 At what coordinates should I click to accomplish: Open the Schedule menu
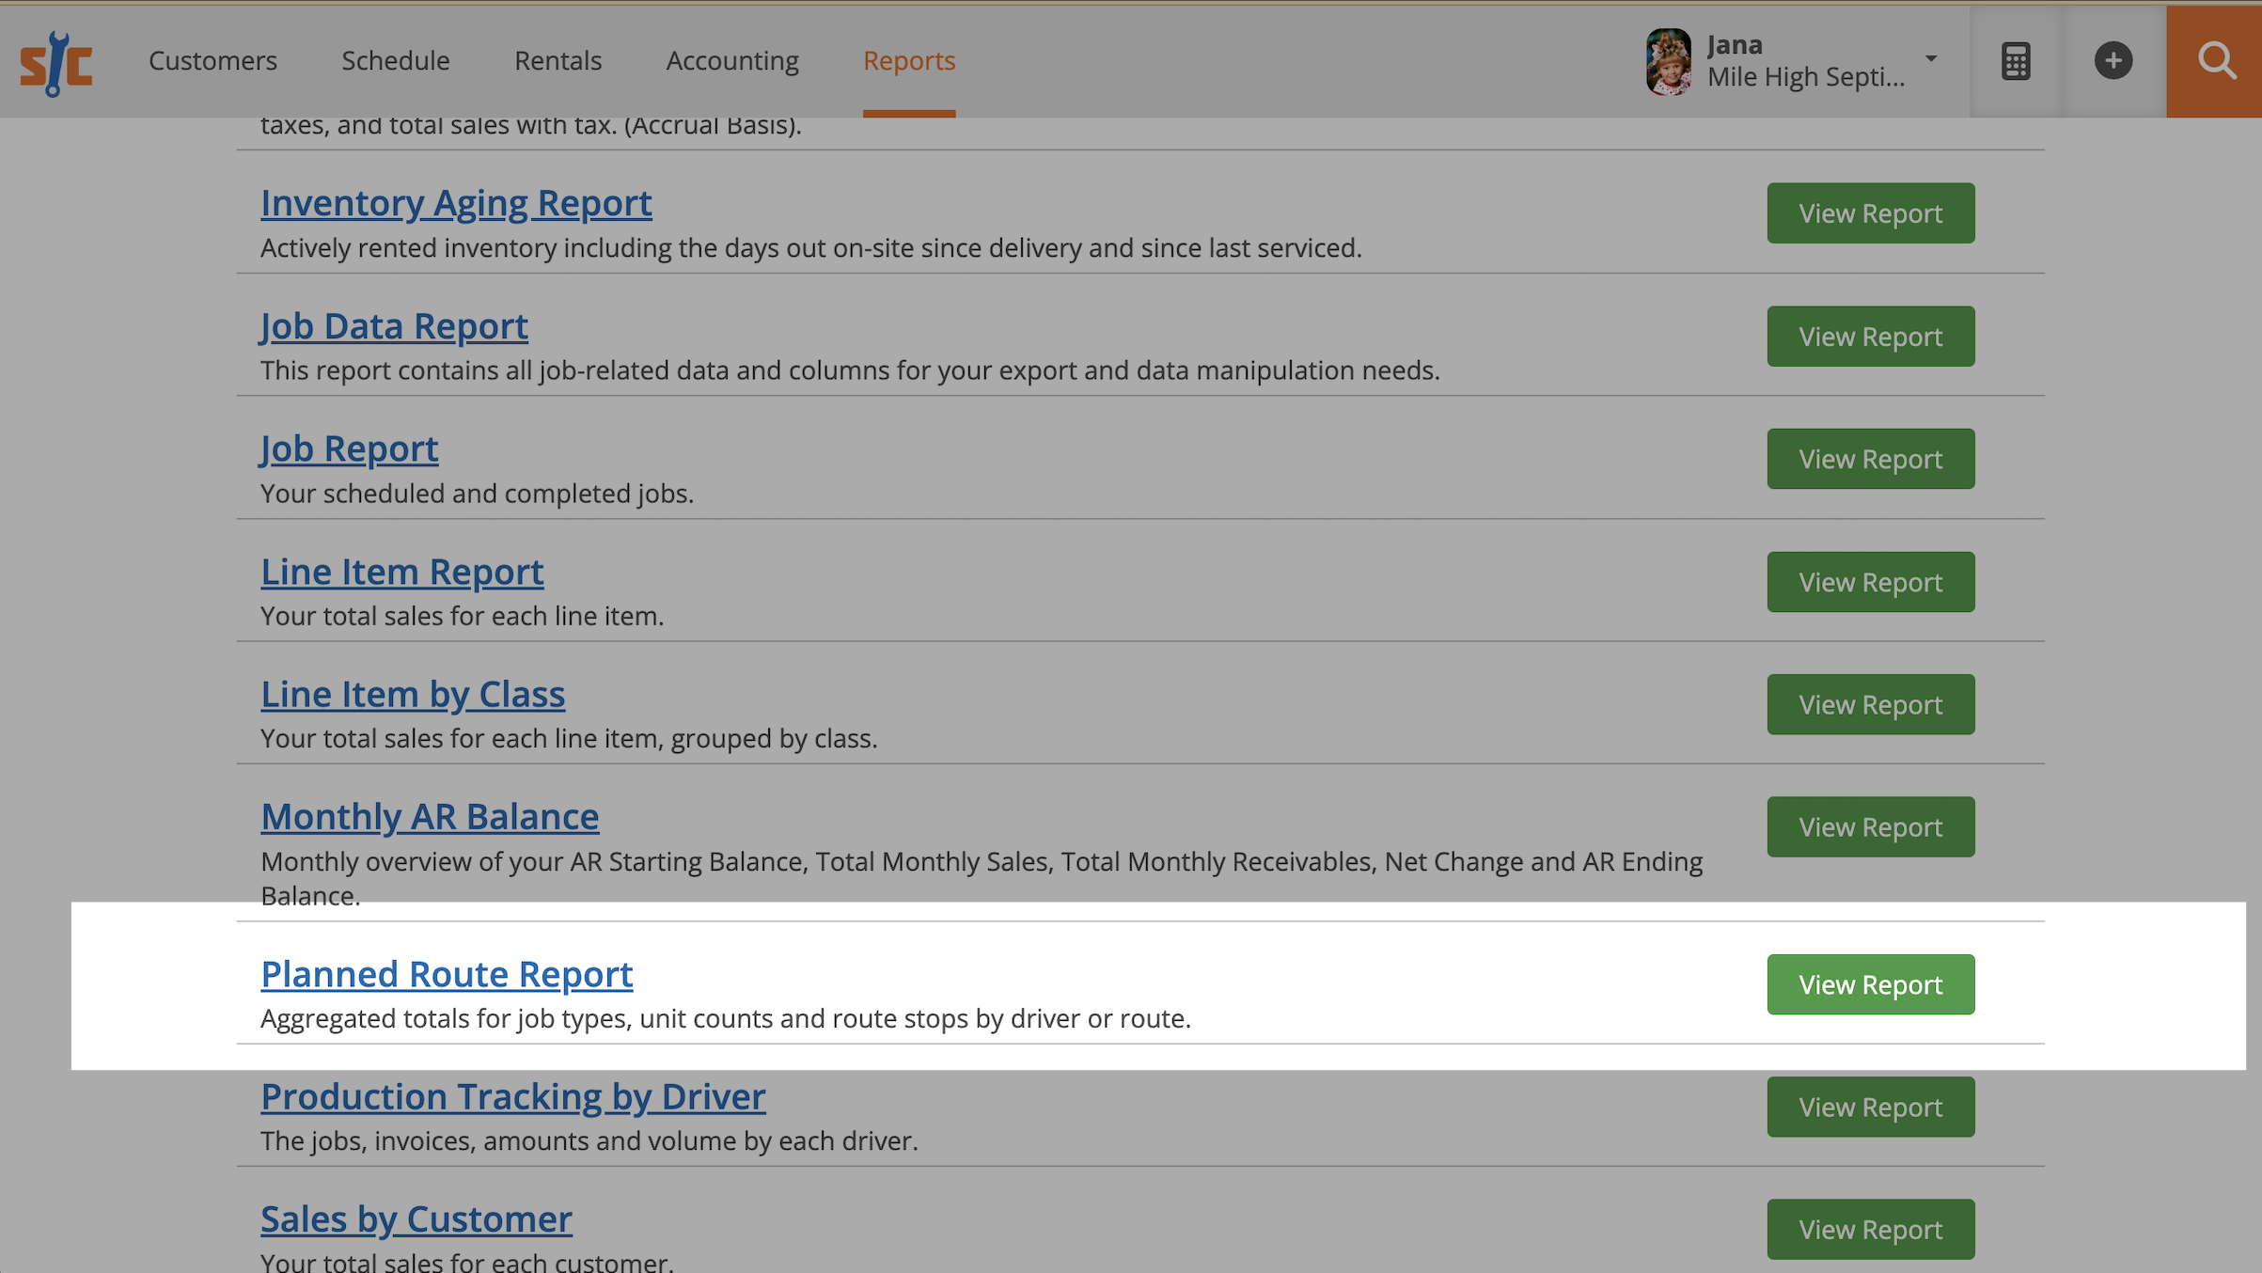pyautogui.click(x=396, y=60)
